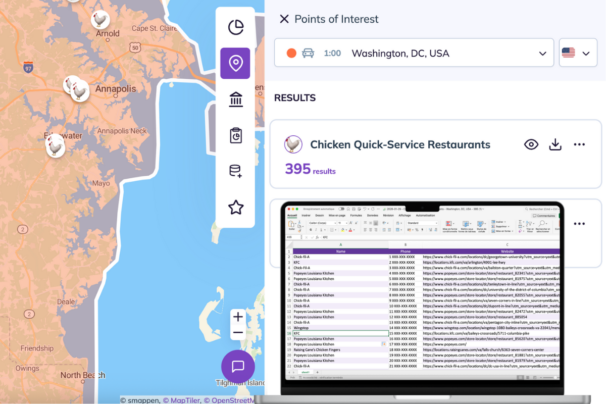This screenshot has height=404, width=606.
Task: Toggle visibility of Chicken Quick-Service Restaurants
Action: [x=531, y=144]
